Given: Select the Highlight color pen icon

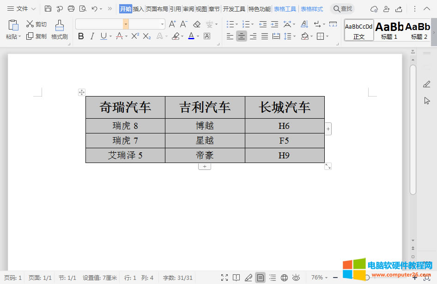Looking at the screenshot, I should 176,36.
